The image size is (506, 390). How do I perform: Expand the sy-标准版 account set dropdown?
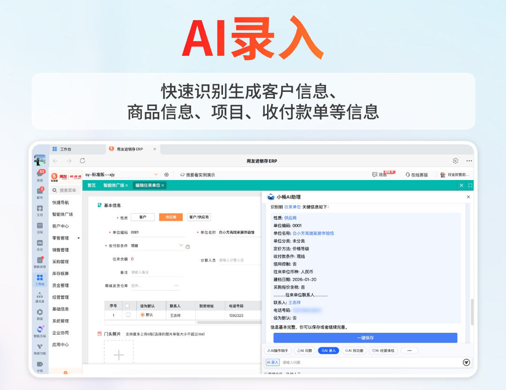tap(156, 174)
